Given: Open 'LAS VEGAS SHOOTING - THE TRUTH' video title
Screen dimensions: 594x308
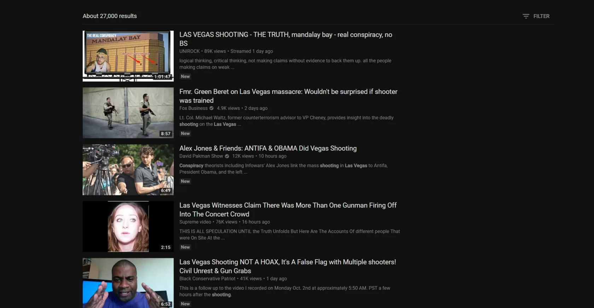Looking at the screenshot, I should [286, 39].
